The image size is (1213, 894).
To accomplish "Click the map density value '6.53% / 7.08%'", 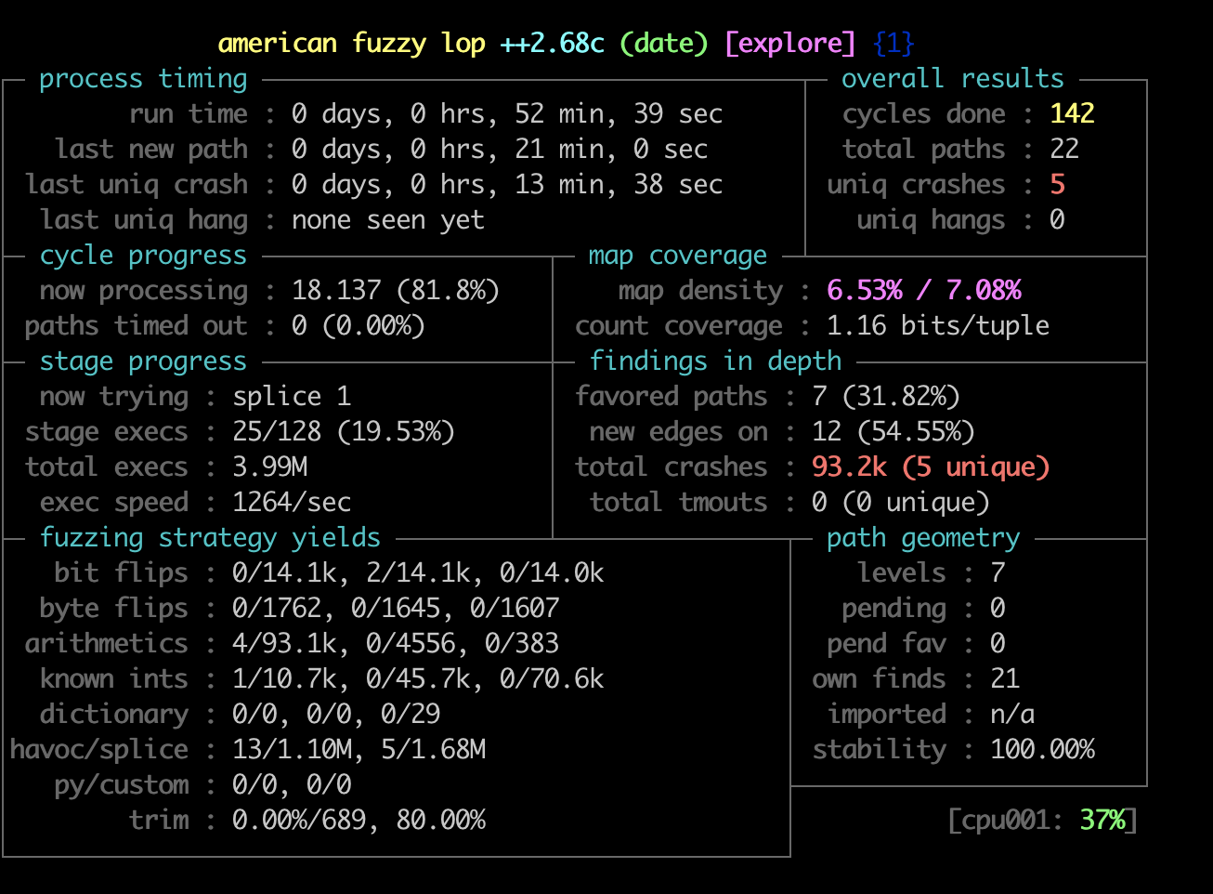I will point(924,291).
